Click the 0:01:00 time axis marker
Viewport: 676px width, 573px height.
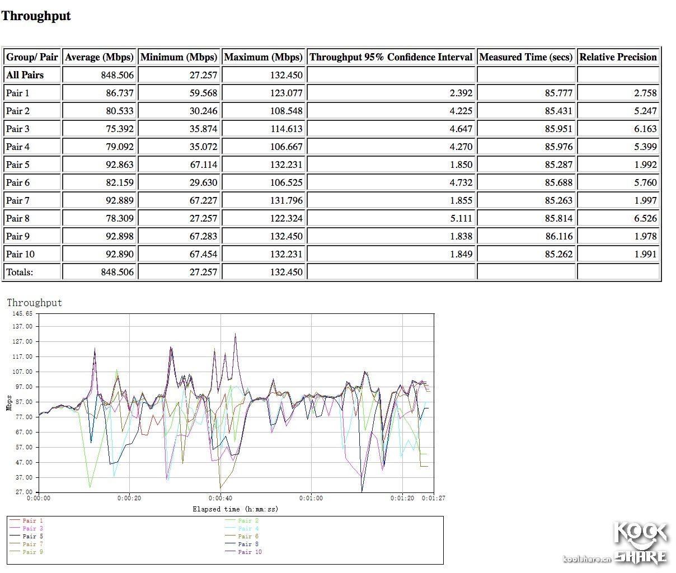point(311,498)
